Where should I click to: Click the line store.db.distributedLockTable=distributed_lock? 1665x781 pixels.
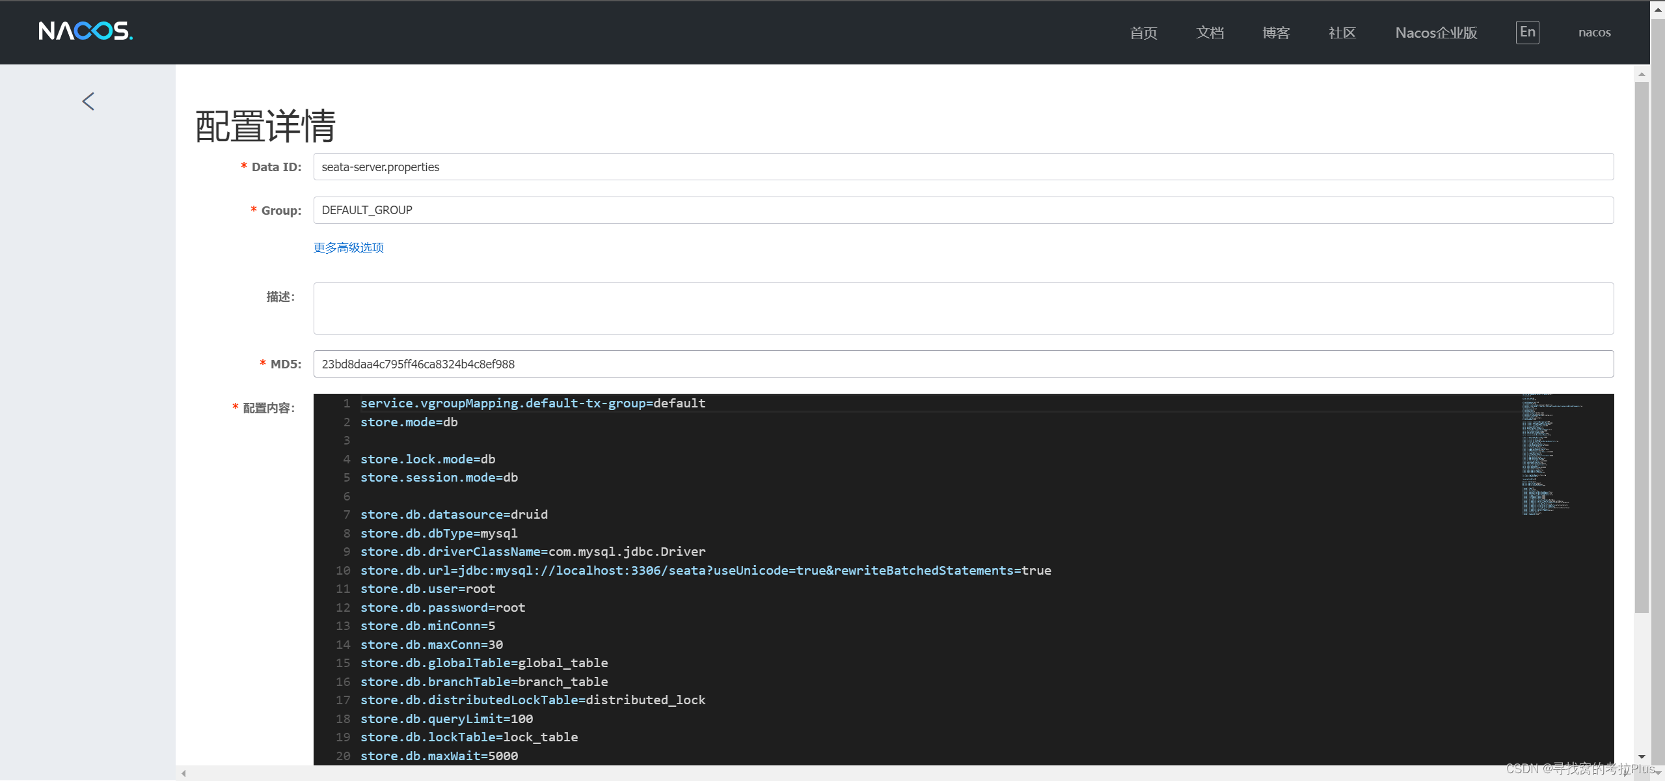pos(533,700)
